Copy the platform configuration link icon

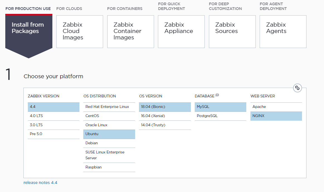point(297,88)
